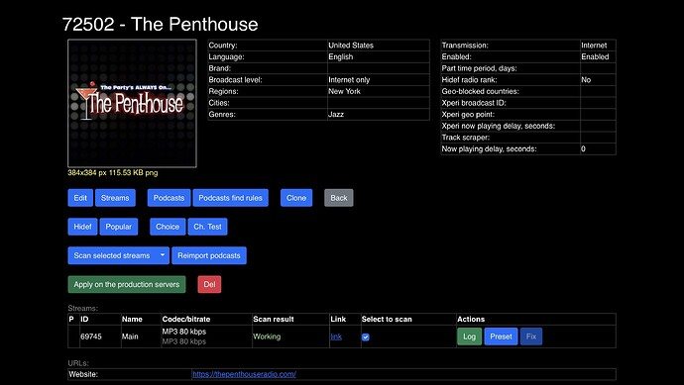This screenshot has height=385, width=684.
Task: Click The Penthouse logo image
Action: pyautogui.click(x=132, y=103)
